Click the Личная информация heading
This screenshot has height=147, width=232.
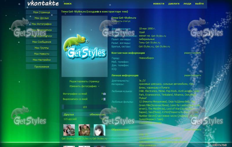pos(125,75)
